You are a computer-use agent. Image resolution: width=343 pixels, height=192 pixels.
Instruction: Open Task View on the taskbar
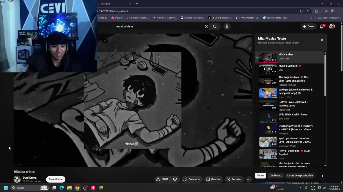point(54,188)
